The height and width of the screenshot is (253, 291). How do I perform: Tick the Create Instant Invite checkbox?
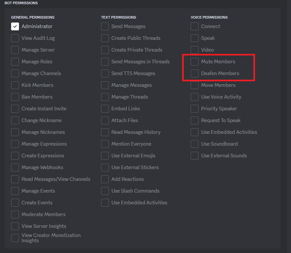(15, 109)
